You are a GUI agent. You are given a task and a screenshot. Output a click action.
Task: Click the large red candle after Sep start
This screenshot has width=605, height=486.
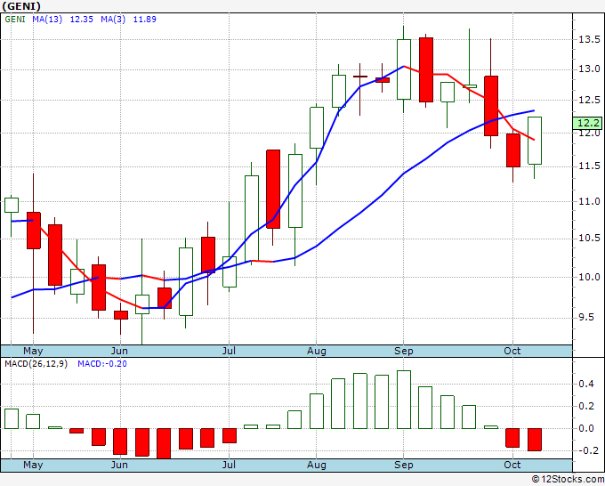[x=425, y=69]
